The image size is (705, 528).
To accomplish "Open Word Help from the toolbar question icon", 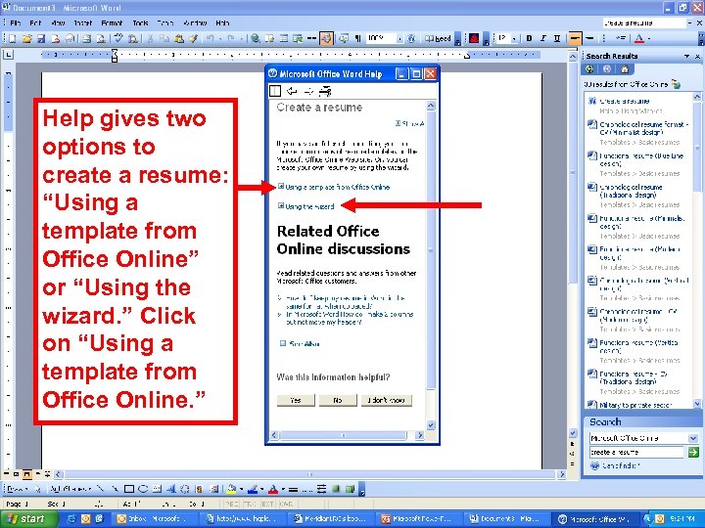I will 410,38.
